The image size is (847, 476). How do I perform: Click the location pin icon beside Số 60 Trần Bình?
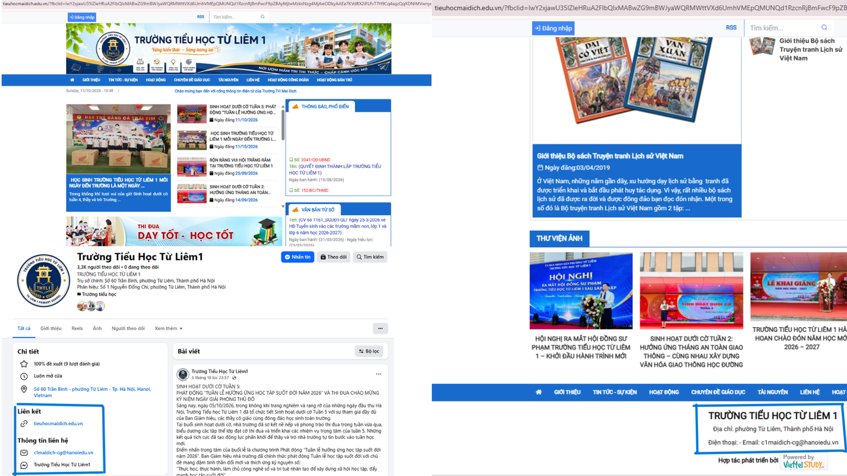(x=24, y=389)
